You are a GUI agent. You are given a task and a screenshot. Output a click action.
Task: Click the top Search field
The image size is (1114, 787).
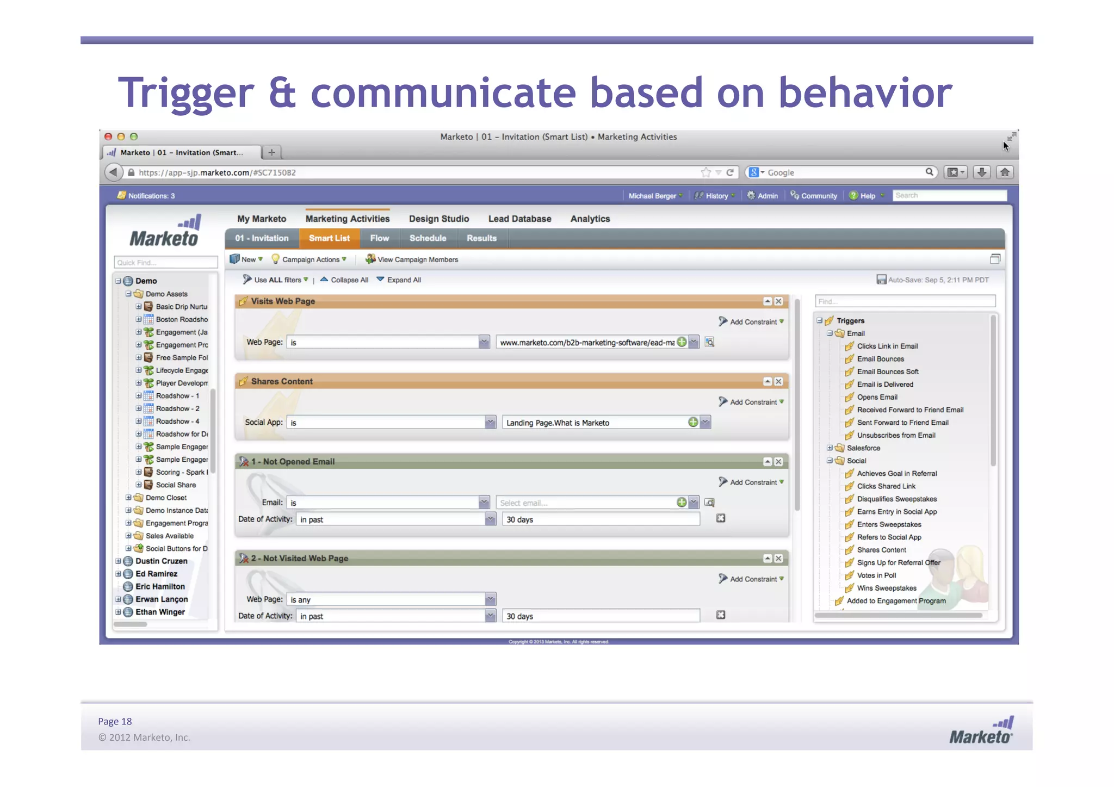pos(949,195)
